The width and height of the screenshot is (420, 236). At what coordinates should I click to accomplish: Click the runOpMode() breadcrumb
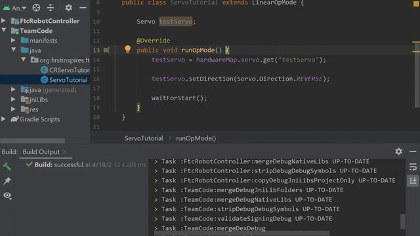(196, 138)
